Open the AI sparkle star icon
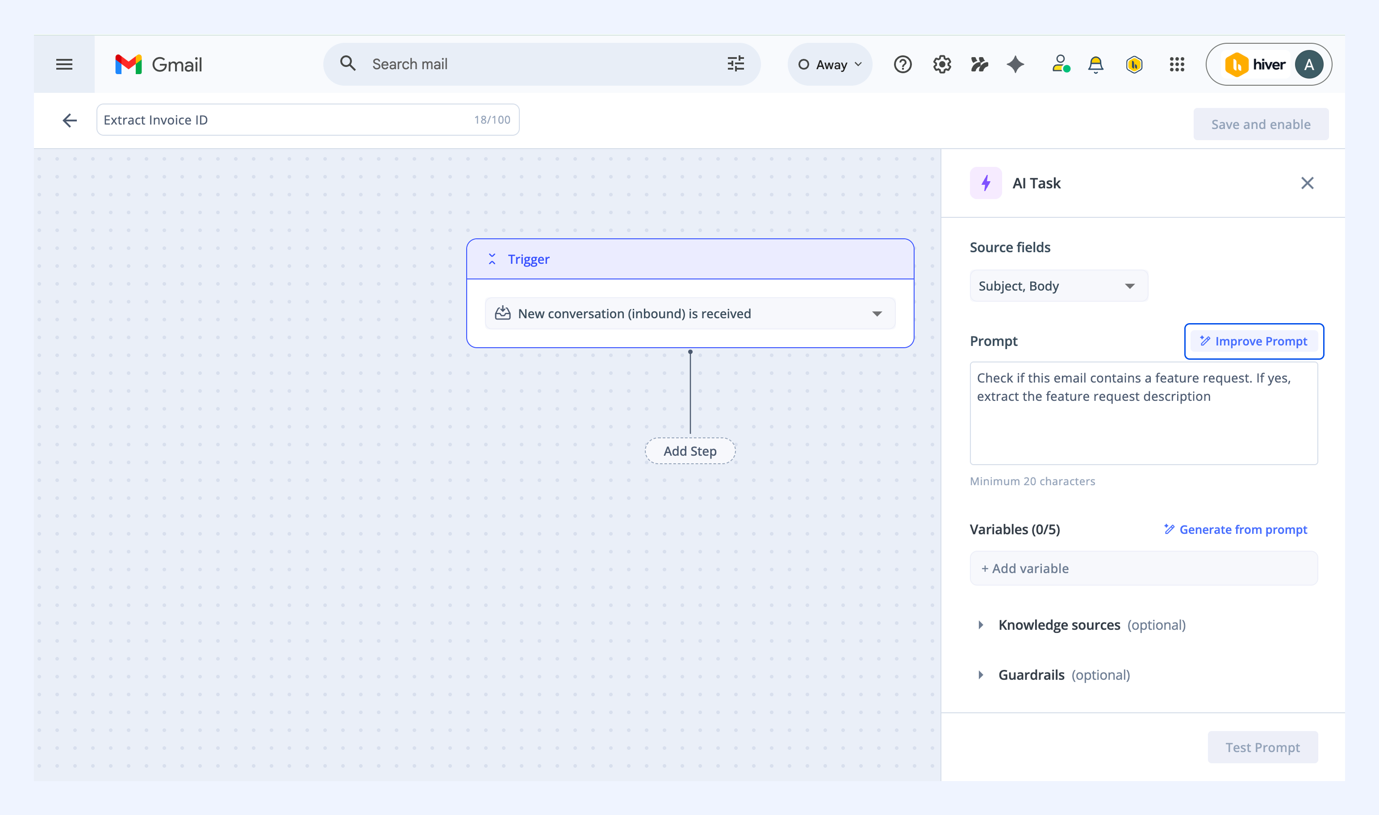This screenshot has width=1379, height=815. (x=1015, y=64)
